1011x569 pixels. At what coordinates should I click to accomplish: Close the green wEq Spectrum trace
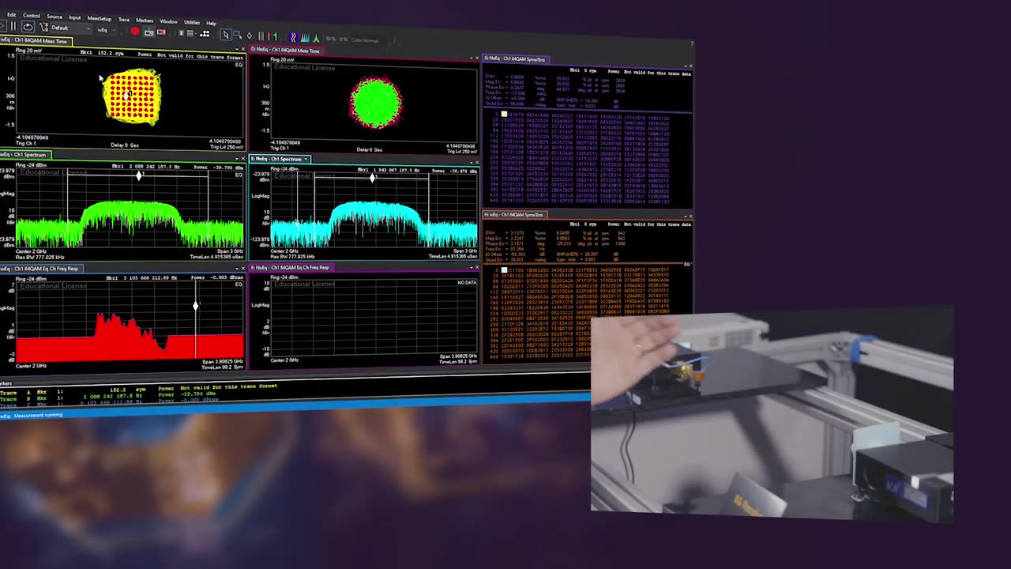point(242,158)
